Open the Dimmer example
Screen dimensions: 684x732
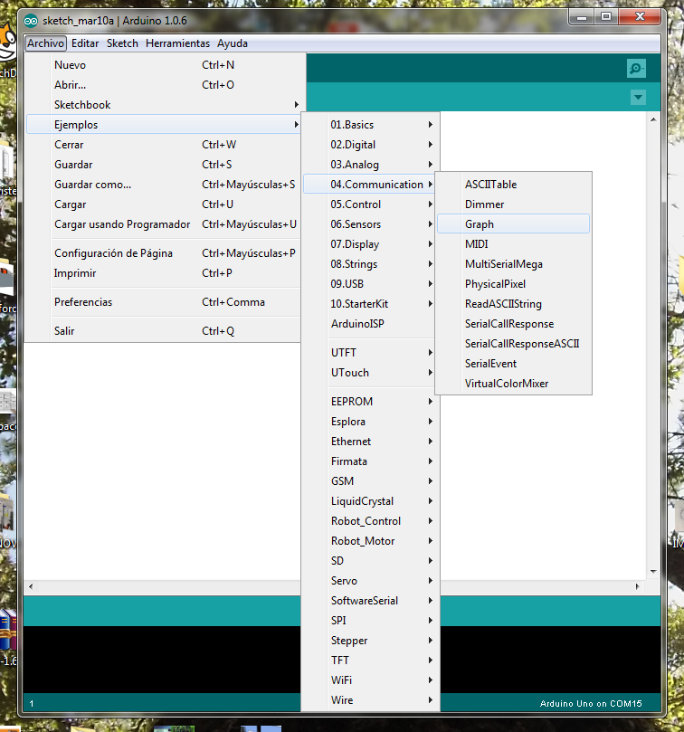[514, 204]
